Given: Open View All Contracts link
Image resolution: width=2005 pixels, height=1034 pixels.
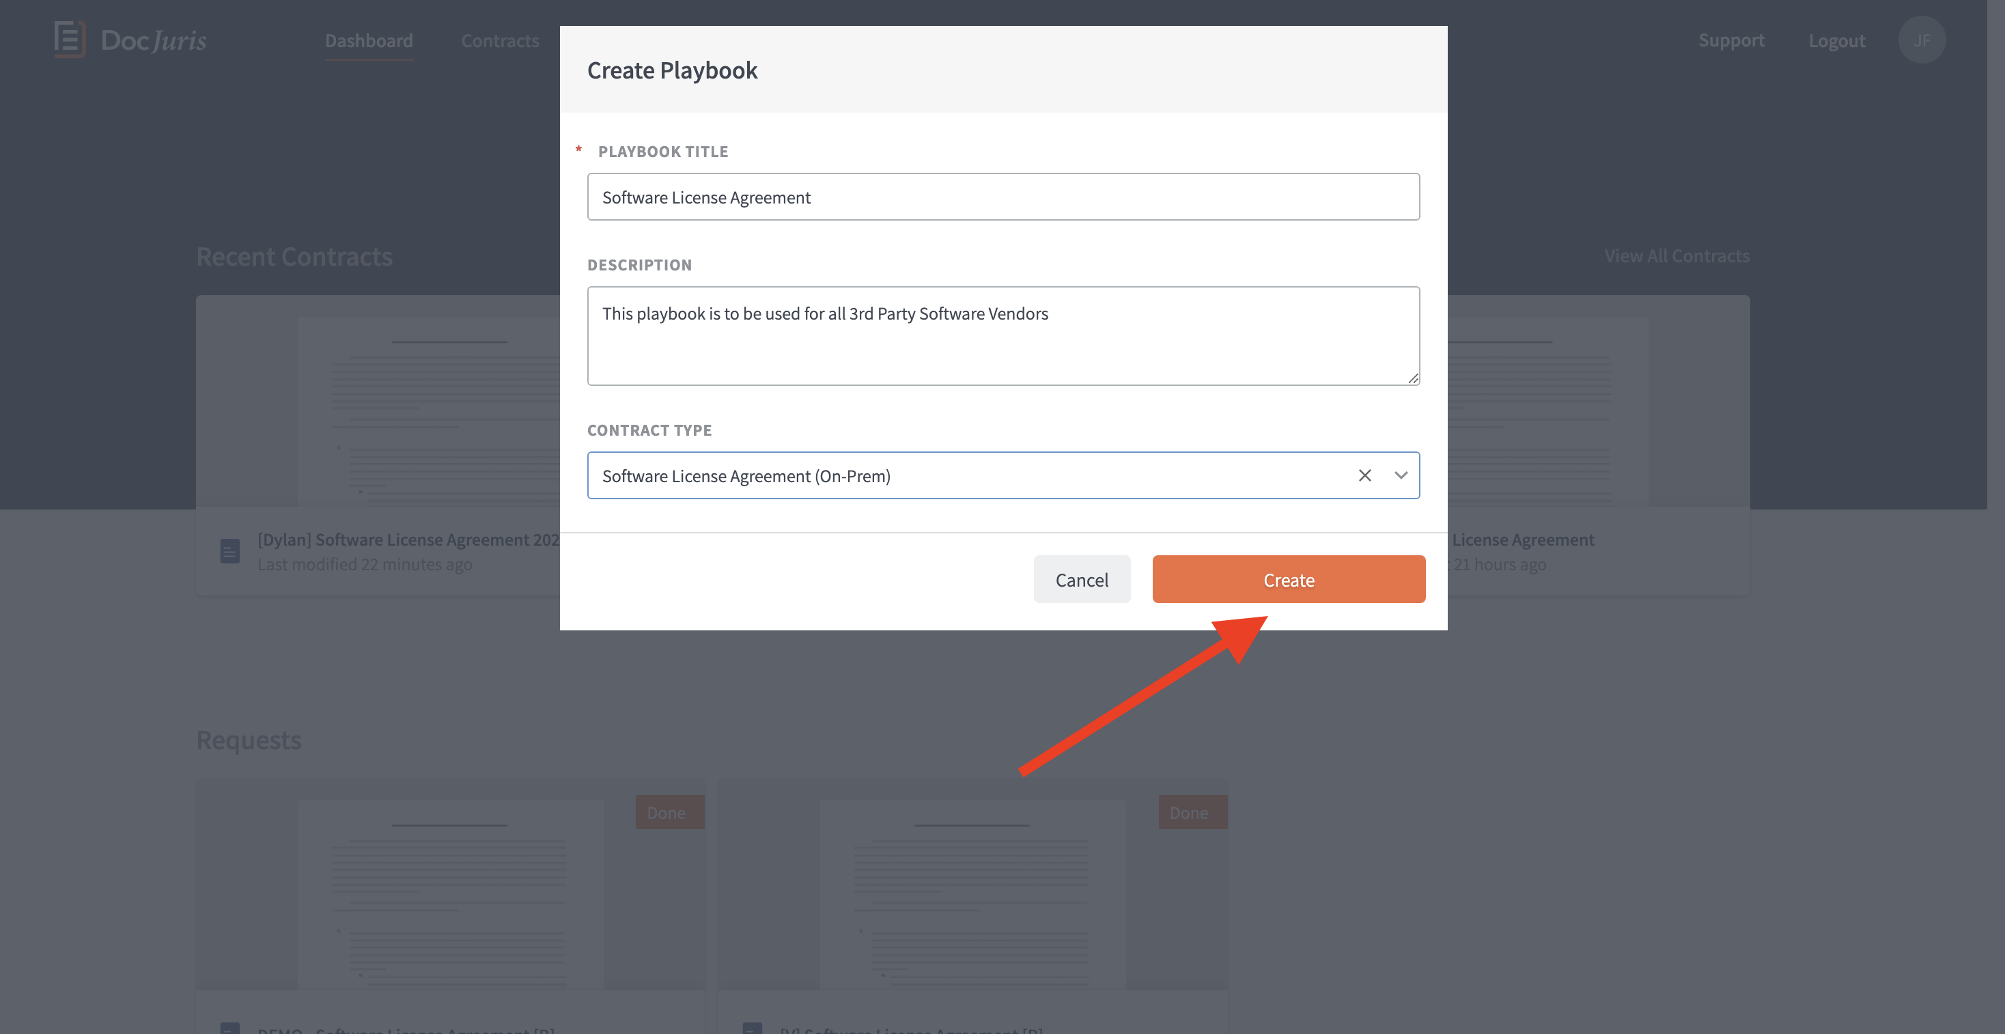Looking at the screenshot, I should click(1677, 256).
